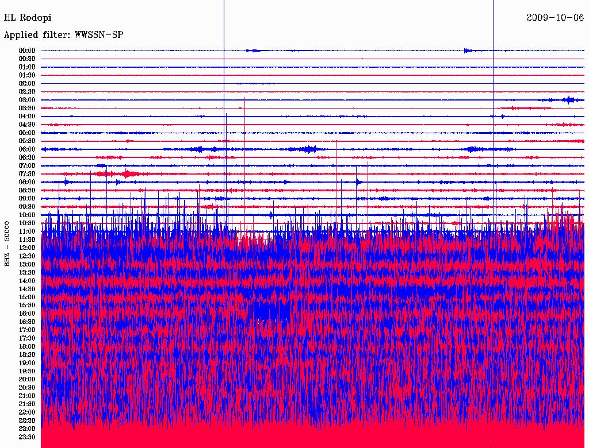Select the 02:00 time label

[27, 84]
